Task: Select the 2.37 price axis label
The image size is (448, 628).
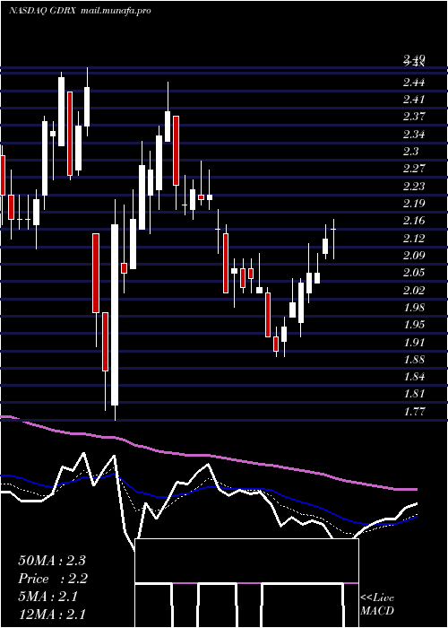Action: point(414,117)
